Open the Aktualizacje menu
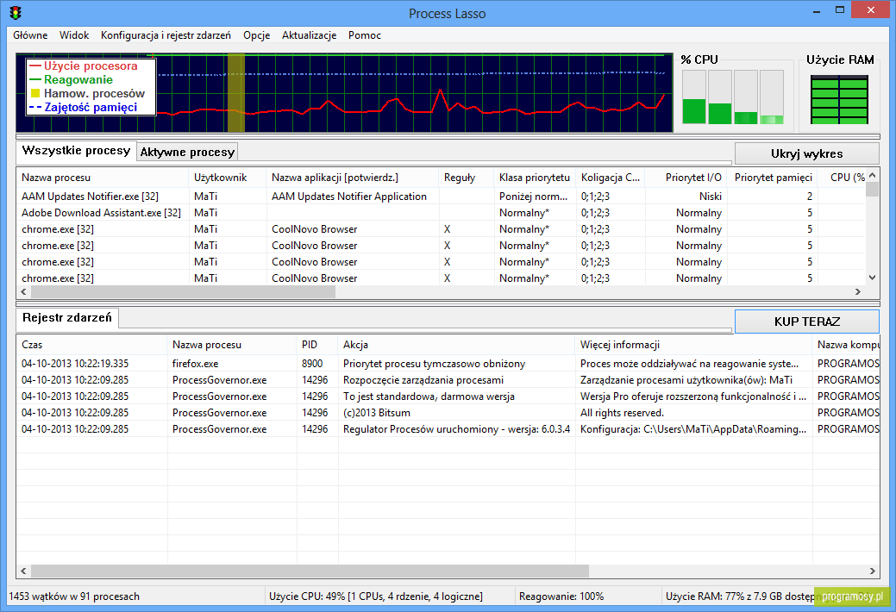896x612 pixels. pos(309,35)
